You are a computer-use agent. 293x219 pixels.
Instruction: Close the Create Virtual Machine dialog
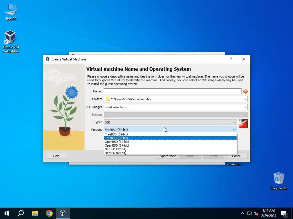(244, 59)
